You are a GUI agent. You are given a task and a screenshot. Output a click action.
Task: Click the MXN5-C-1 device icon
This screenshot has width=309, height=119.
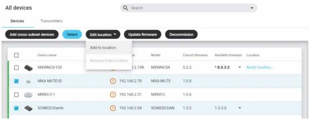tap(28, 95)
